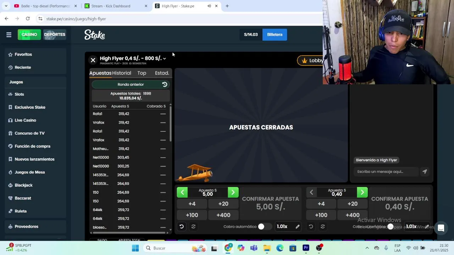
Task: Send chat message with arrow icon
Action: pos(425,171)
